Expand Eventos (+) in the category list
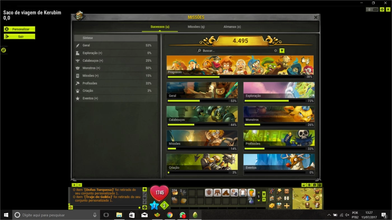 116,98
